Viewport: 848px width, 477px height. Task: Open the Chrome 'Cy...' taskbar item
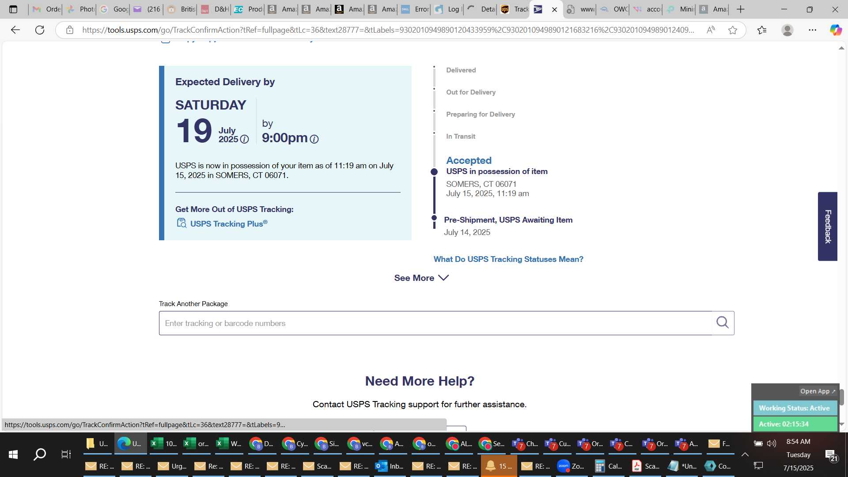(295, 443)
